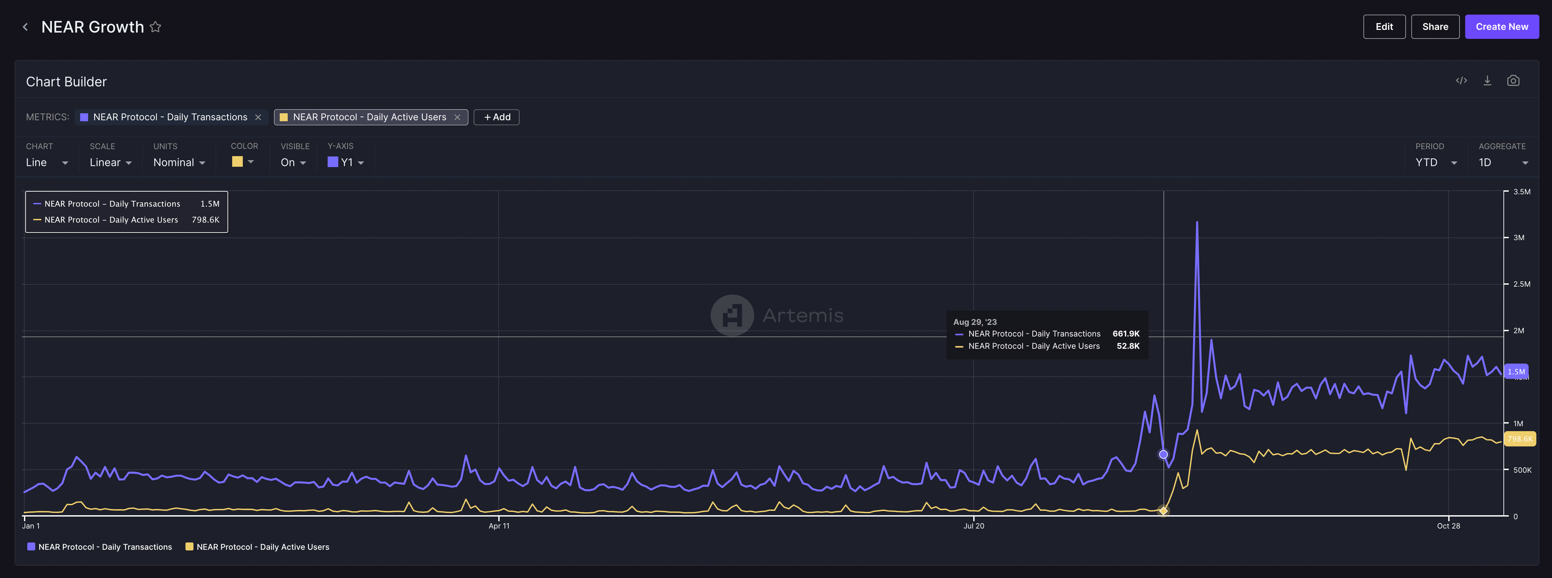Click the Create New button
The width and height of the screenshot is (1552, 578).
coord(1501,27)
